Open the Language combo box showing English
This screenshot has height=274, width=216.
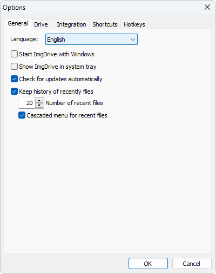pos(91,40)
